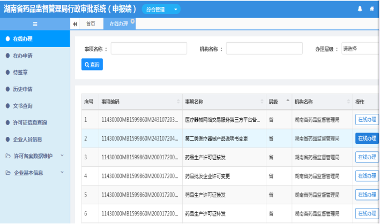Collapse sidebar using hamburger menu icon
Image resolution: width=380 pixels, height=224 pixels.
[35, 24]
